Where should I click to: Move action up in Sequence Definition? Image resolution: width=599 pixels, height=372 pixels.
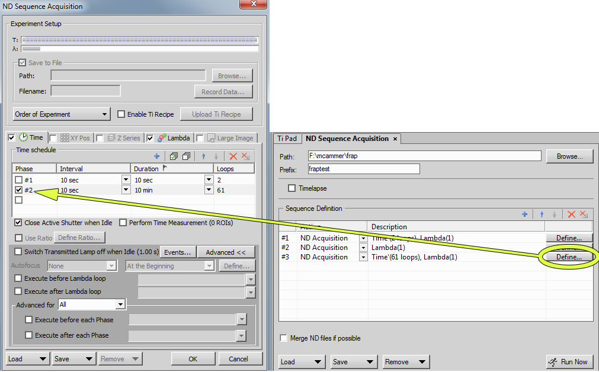(x=542, y=214)
